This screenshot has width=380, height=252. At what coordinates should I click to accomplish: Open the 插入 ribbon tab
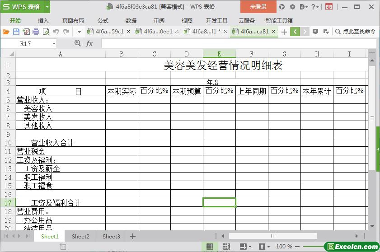click(43, 21)
